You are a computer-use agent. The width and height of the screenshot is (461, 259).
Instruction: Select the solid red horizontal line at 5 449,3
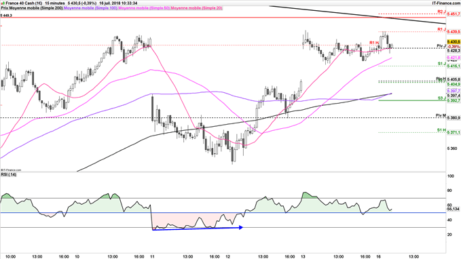[x=223, y=18]
